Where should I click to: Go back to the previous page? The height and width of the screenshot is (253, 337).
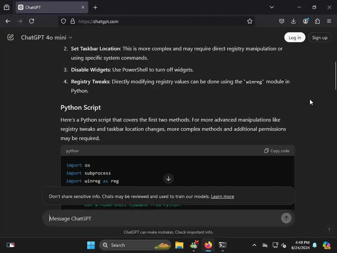click(8, 21)
